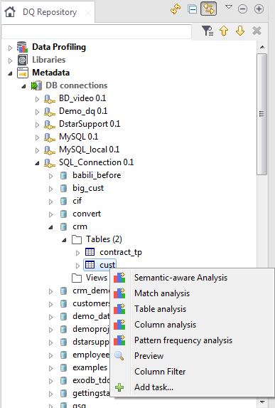Click into the repository filter text field

click(x=97, y=31)
